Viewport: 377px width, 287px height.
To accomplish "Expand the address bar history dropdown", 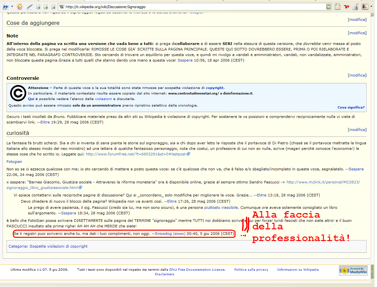I will click(x=329, y=7).
